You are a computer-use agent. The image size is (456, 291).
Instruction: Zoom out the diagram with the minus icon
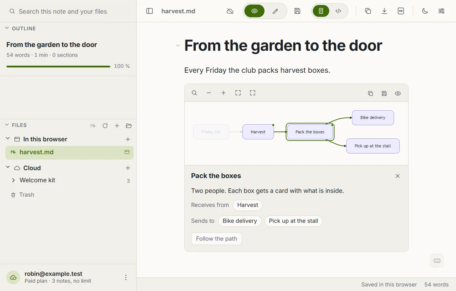(x=209, y=93)
